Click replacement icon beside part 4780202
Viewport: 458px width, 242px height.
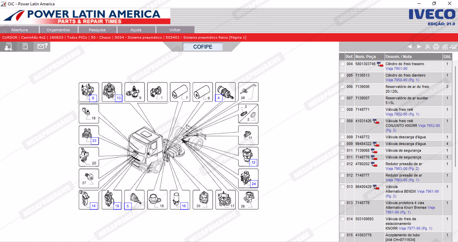tap(374, 164)
